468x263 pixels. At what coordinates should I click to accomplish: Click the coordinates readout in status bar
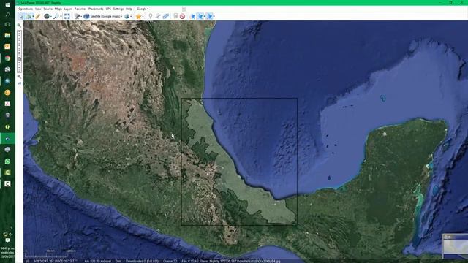tap(56, 261)
